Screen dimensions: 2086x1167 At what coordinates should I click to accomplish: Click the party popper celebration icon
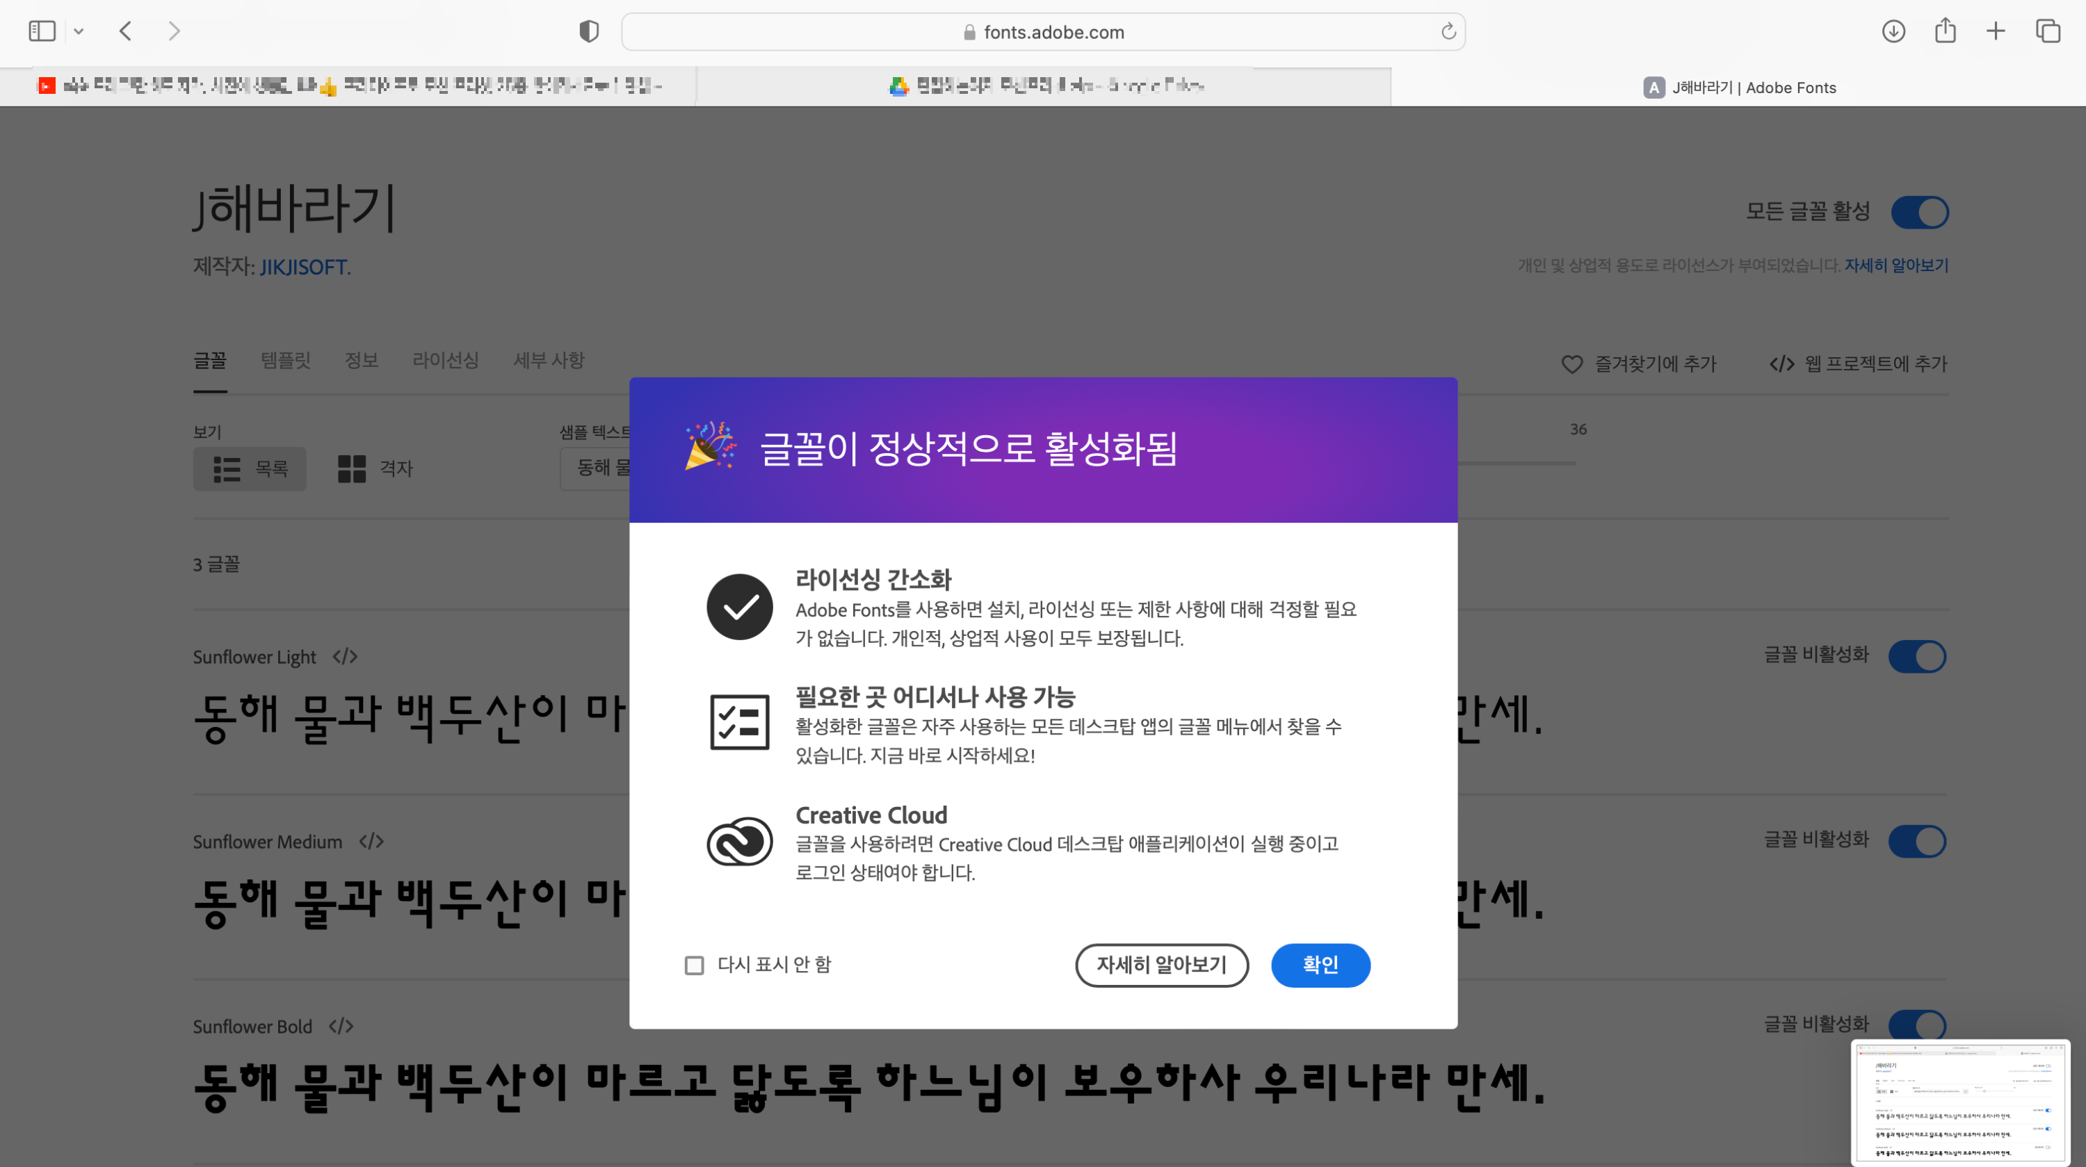click(x=710, y=445)
